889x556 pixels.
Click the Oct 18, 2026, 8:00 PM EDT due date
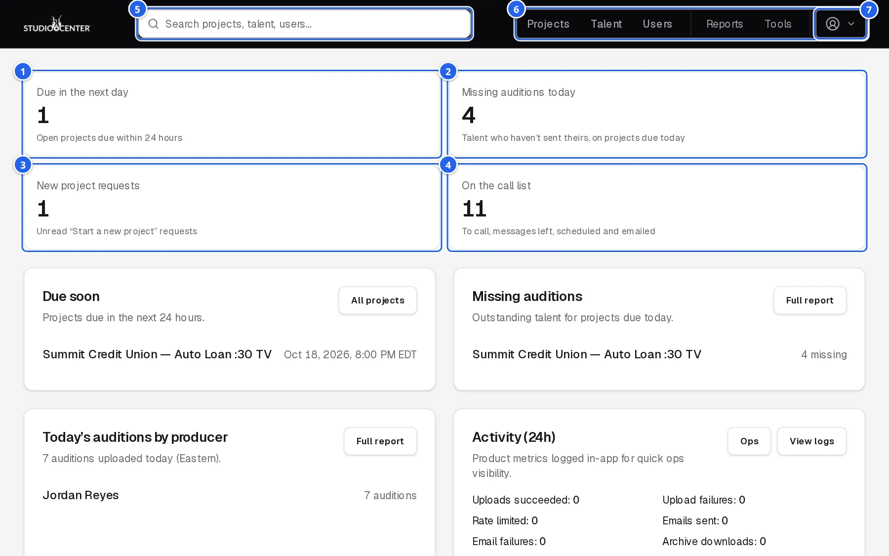pyautogui.click(x=350, y=354)
